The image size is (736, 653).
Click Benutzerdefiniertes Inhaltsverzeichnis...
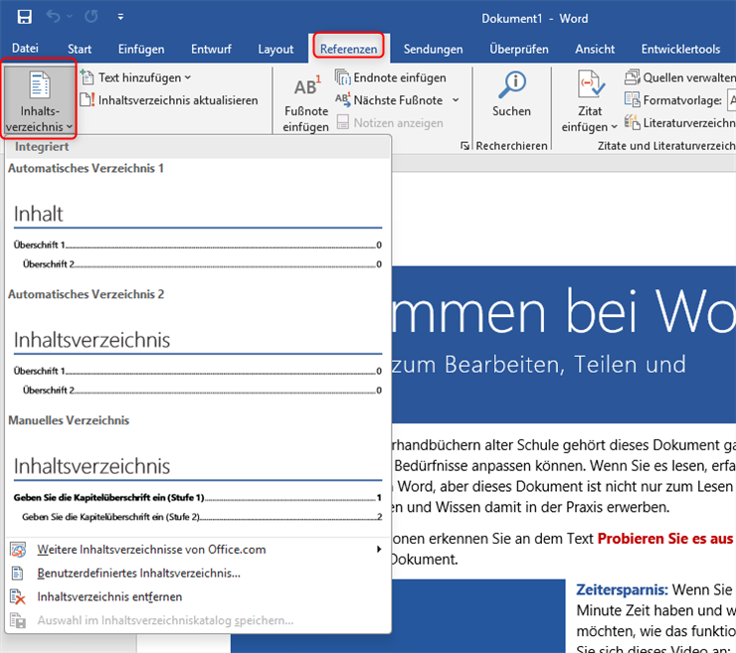tap(198, 573)
